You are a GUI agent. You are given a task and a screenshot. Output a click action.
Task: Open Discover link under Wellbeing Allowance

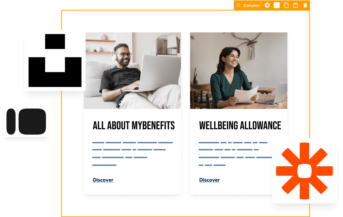(209, 180)
